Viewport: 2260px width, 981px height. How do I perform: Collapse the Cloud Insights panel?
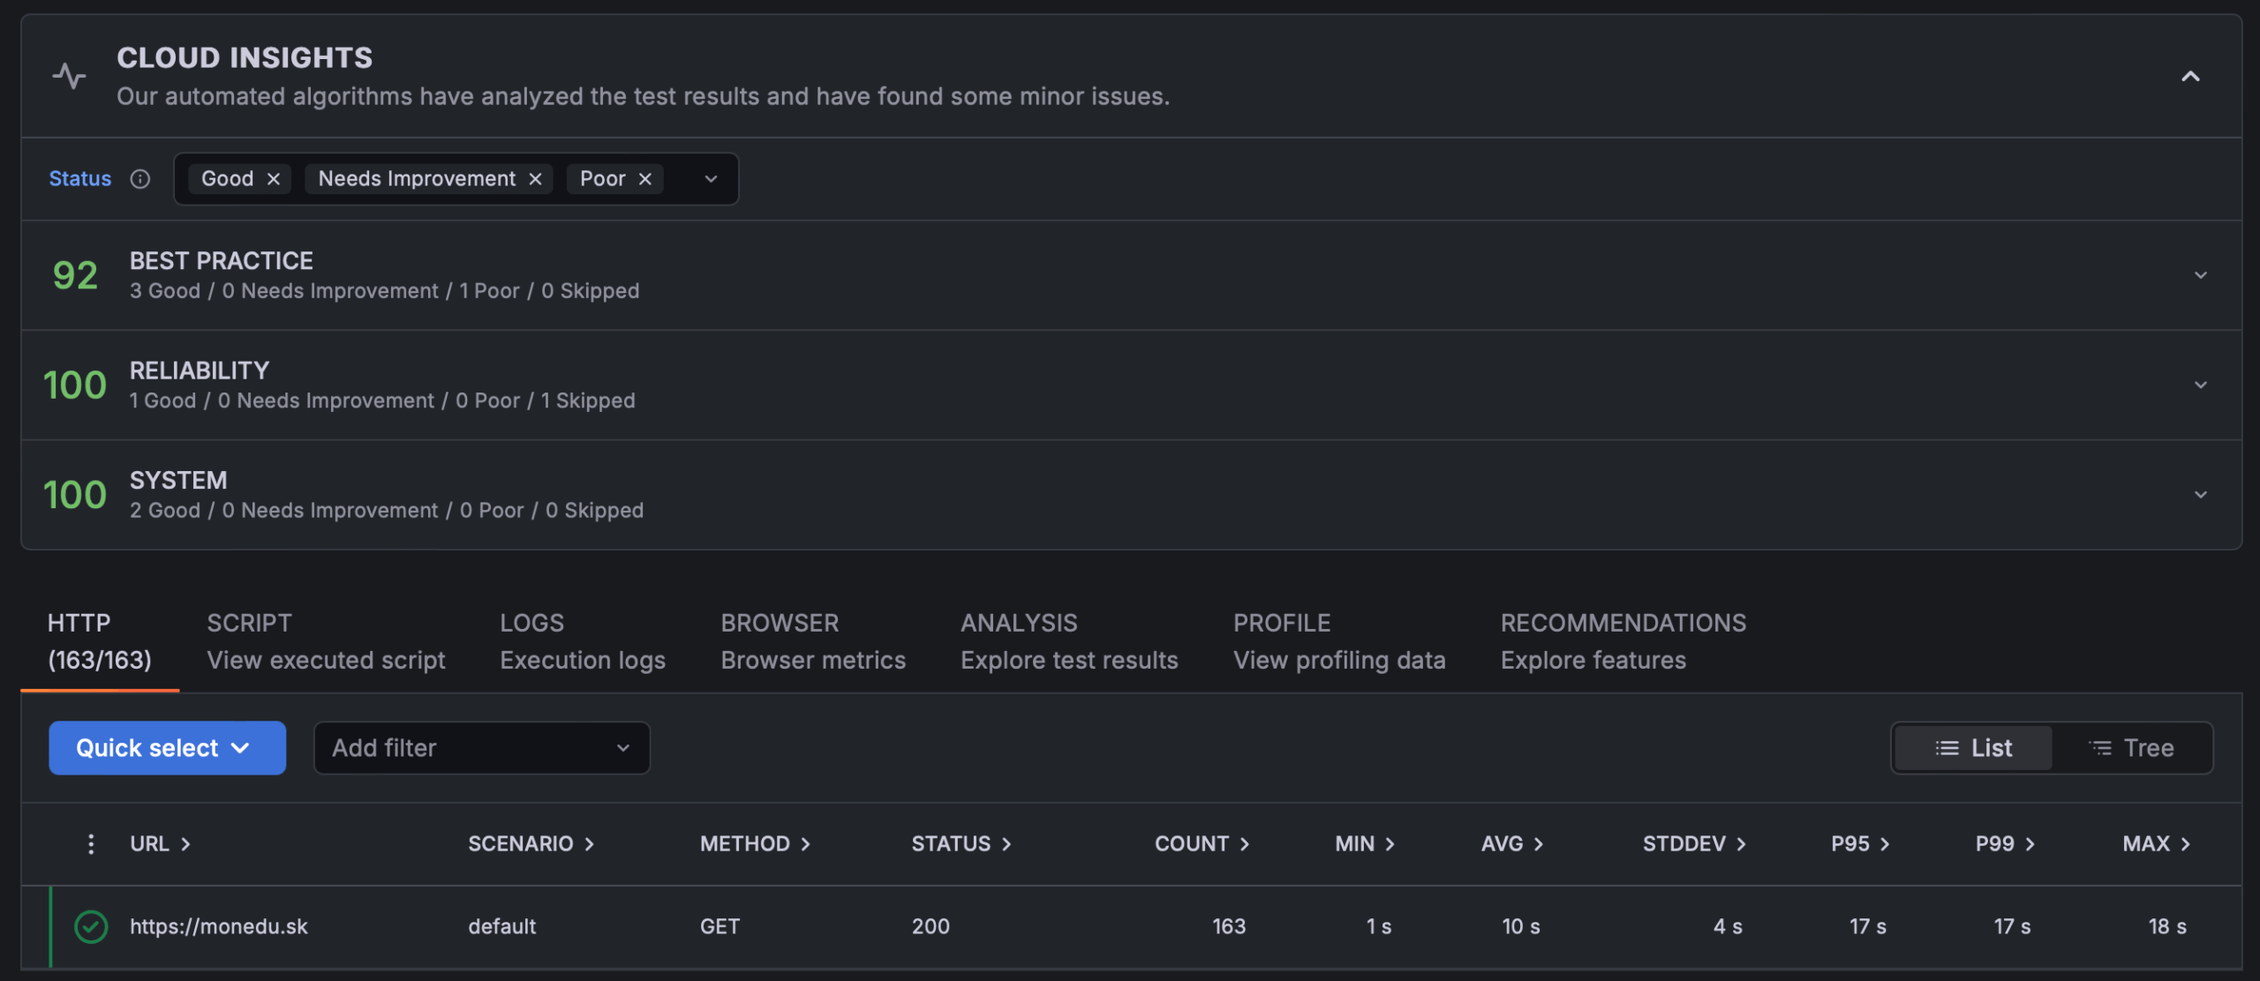2191,77
